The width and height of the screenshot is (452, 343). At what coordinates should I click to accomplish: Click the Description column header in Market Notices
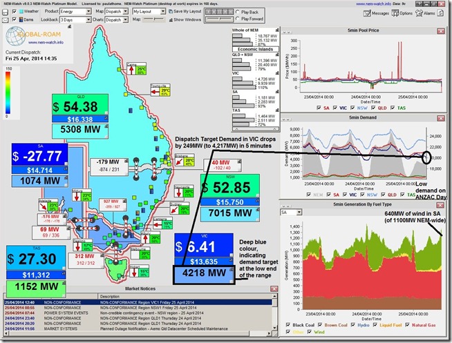[x=185, y=296]
